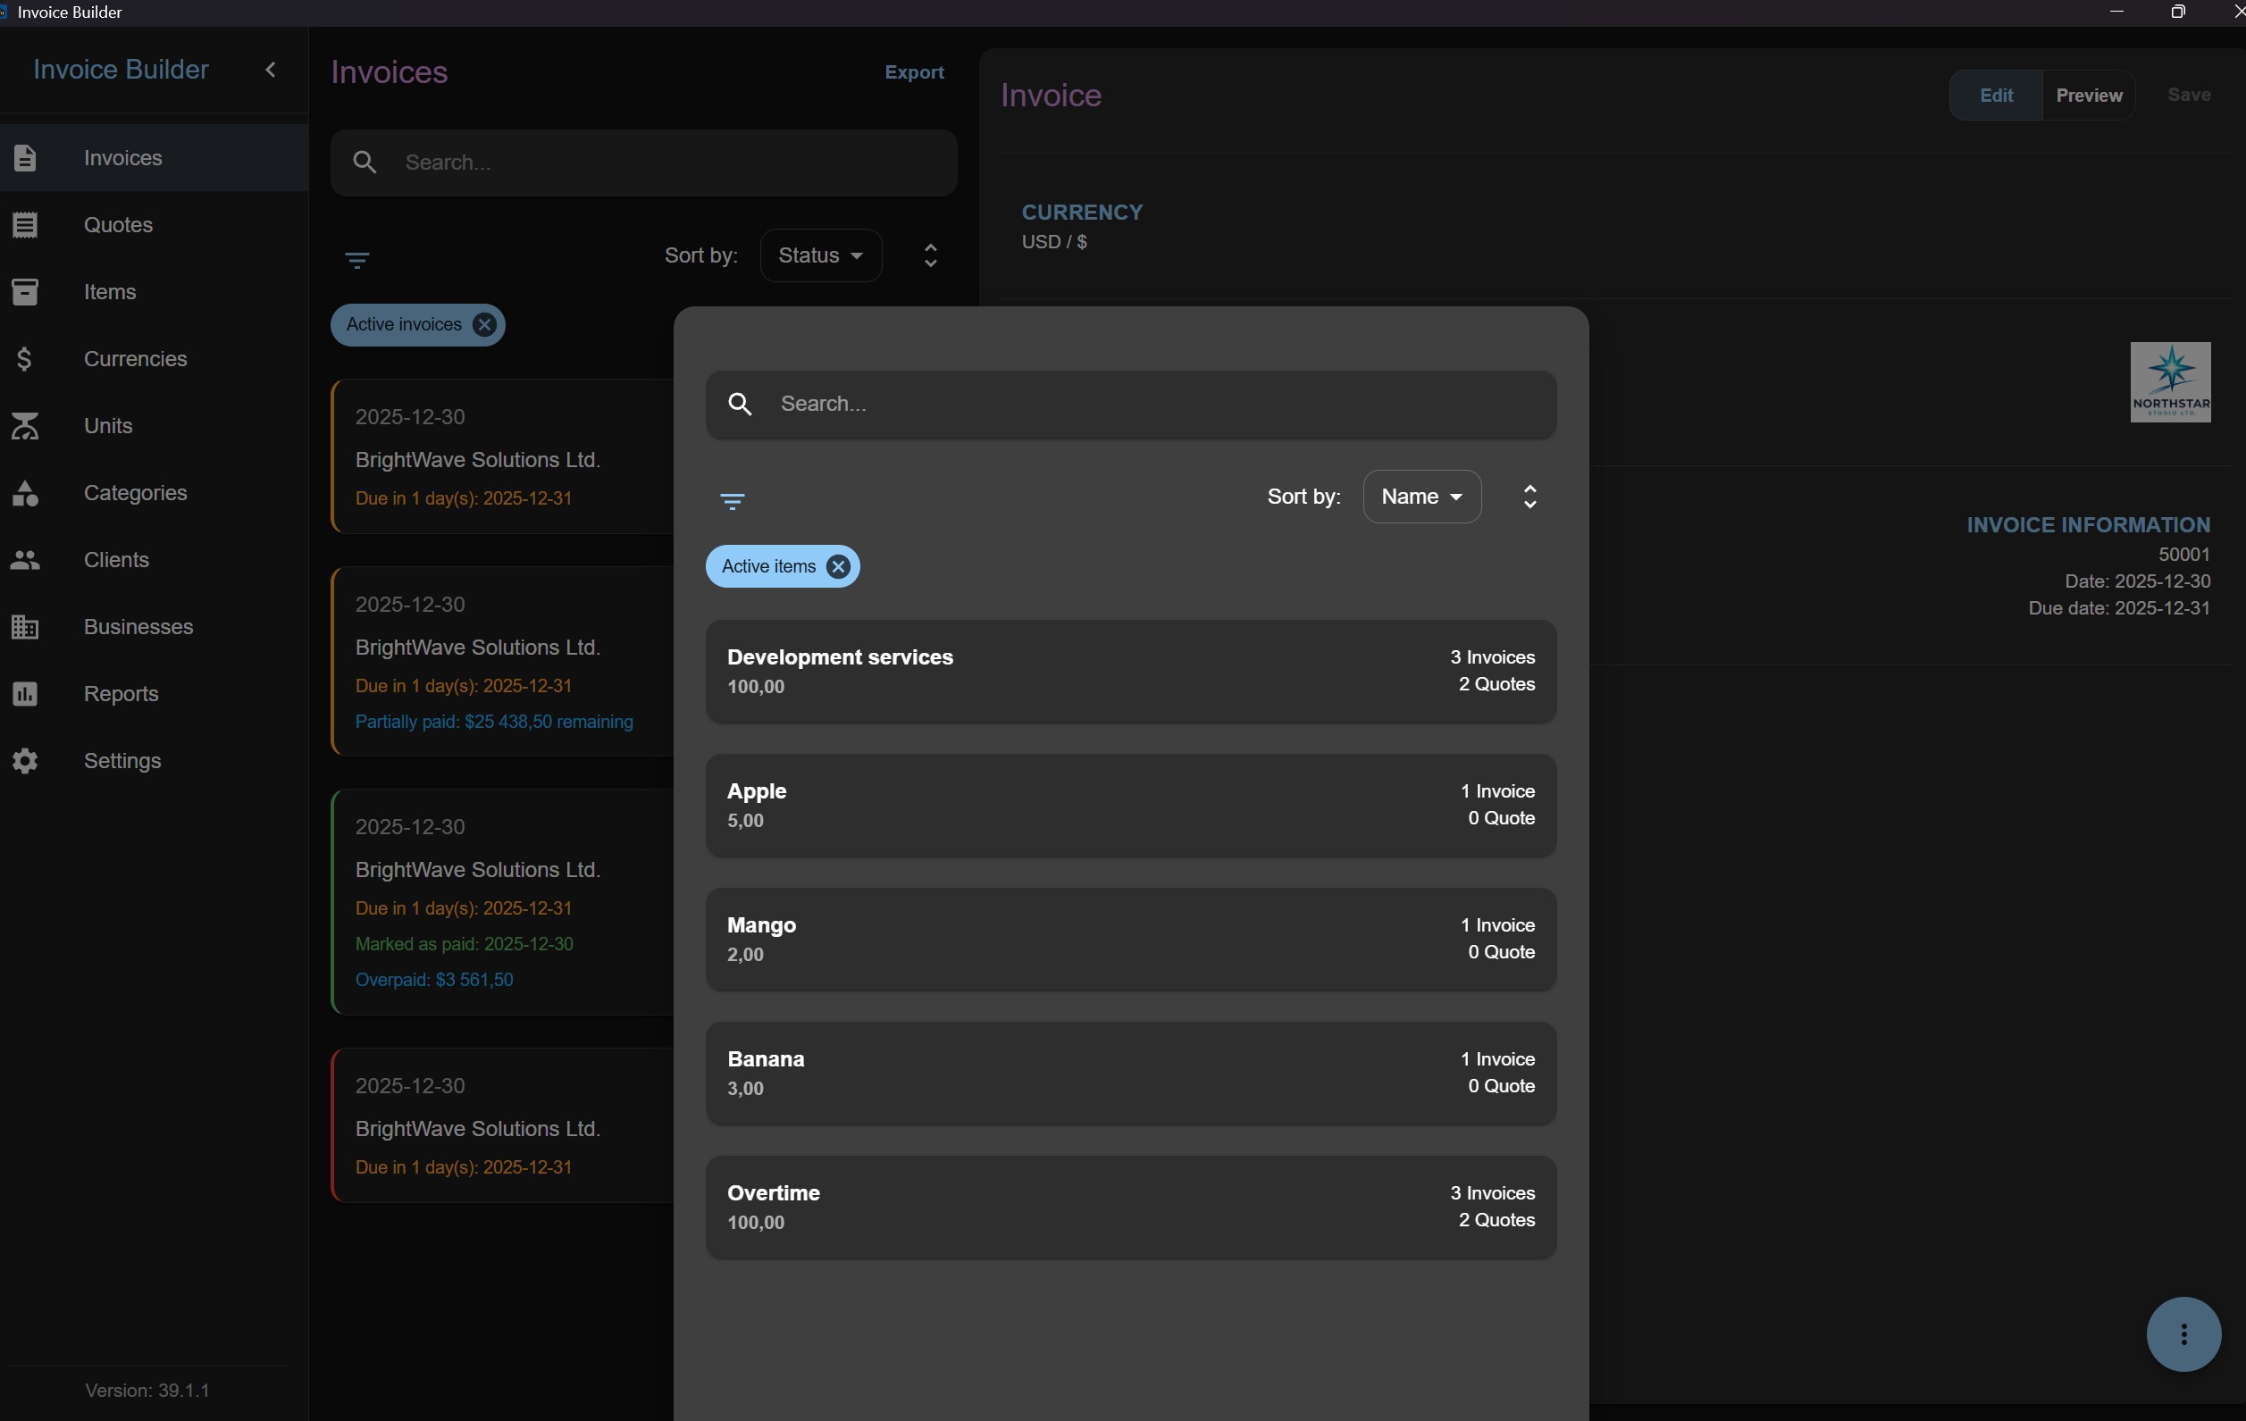Viewport: 2246px width, 1421px height.
Task: Click the Export button
Action: click(x=914, y=72)
